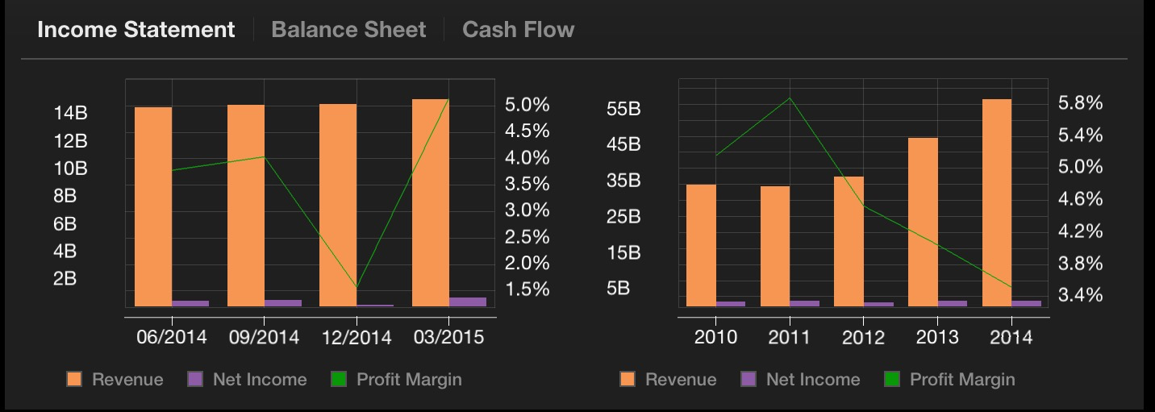Click green Profit Margin swatch in quarterly legend
This screenshot has height=412, width=1155.
pos(339,380)
